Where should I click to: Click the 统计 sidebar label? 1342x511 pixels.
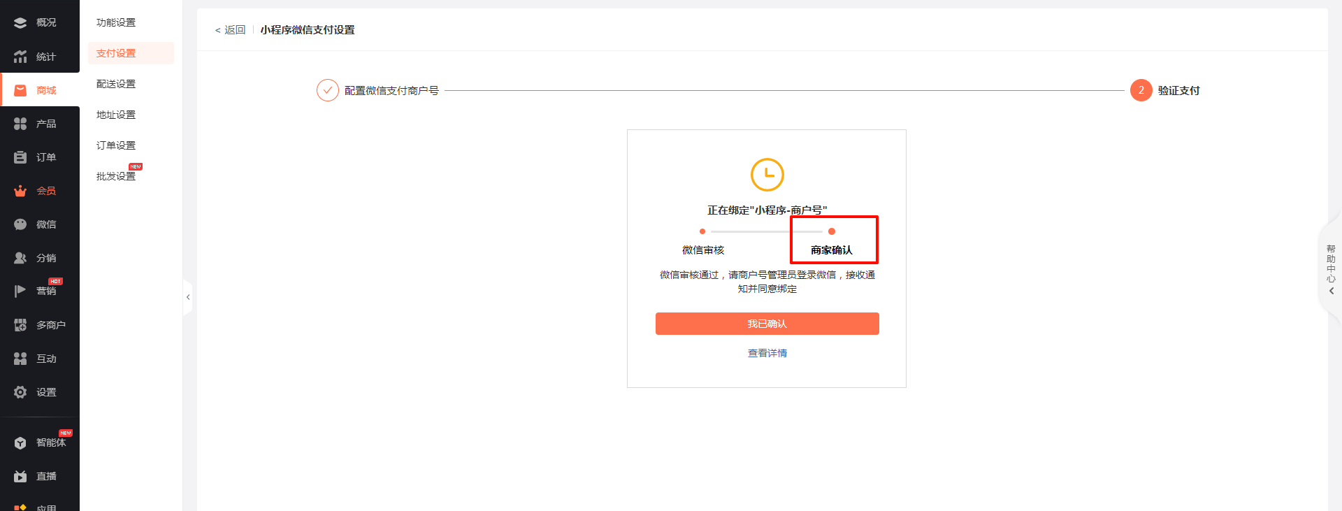click(x=46, y=57)
